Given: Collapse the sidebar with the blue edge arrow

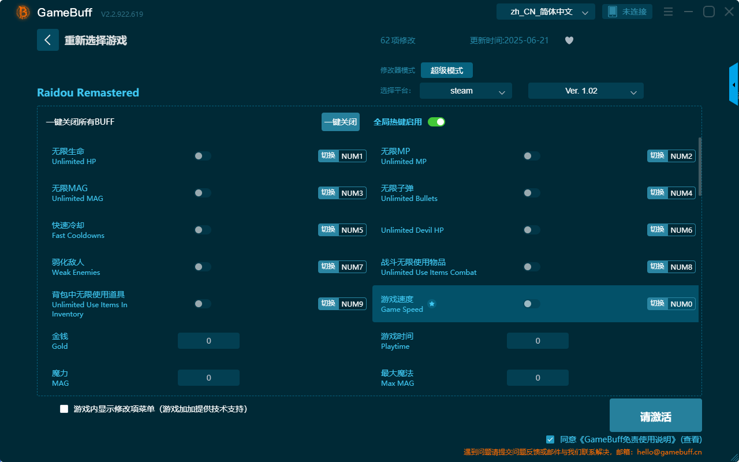Looking at the screenshot, I should coord(734,84).
